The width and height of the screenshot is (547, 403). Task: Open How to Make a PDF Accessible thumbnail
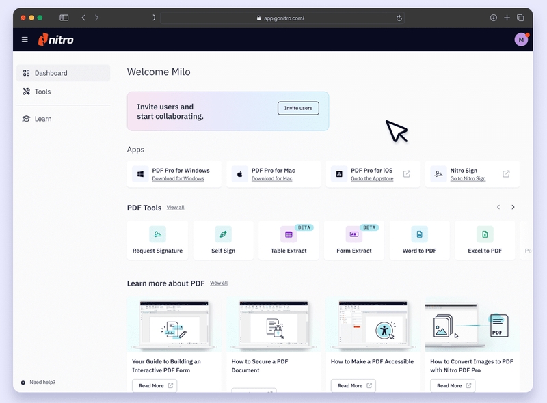click(x=373, y=324)
